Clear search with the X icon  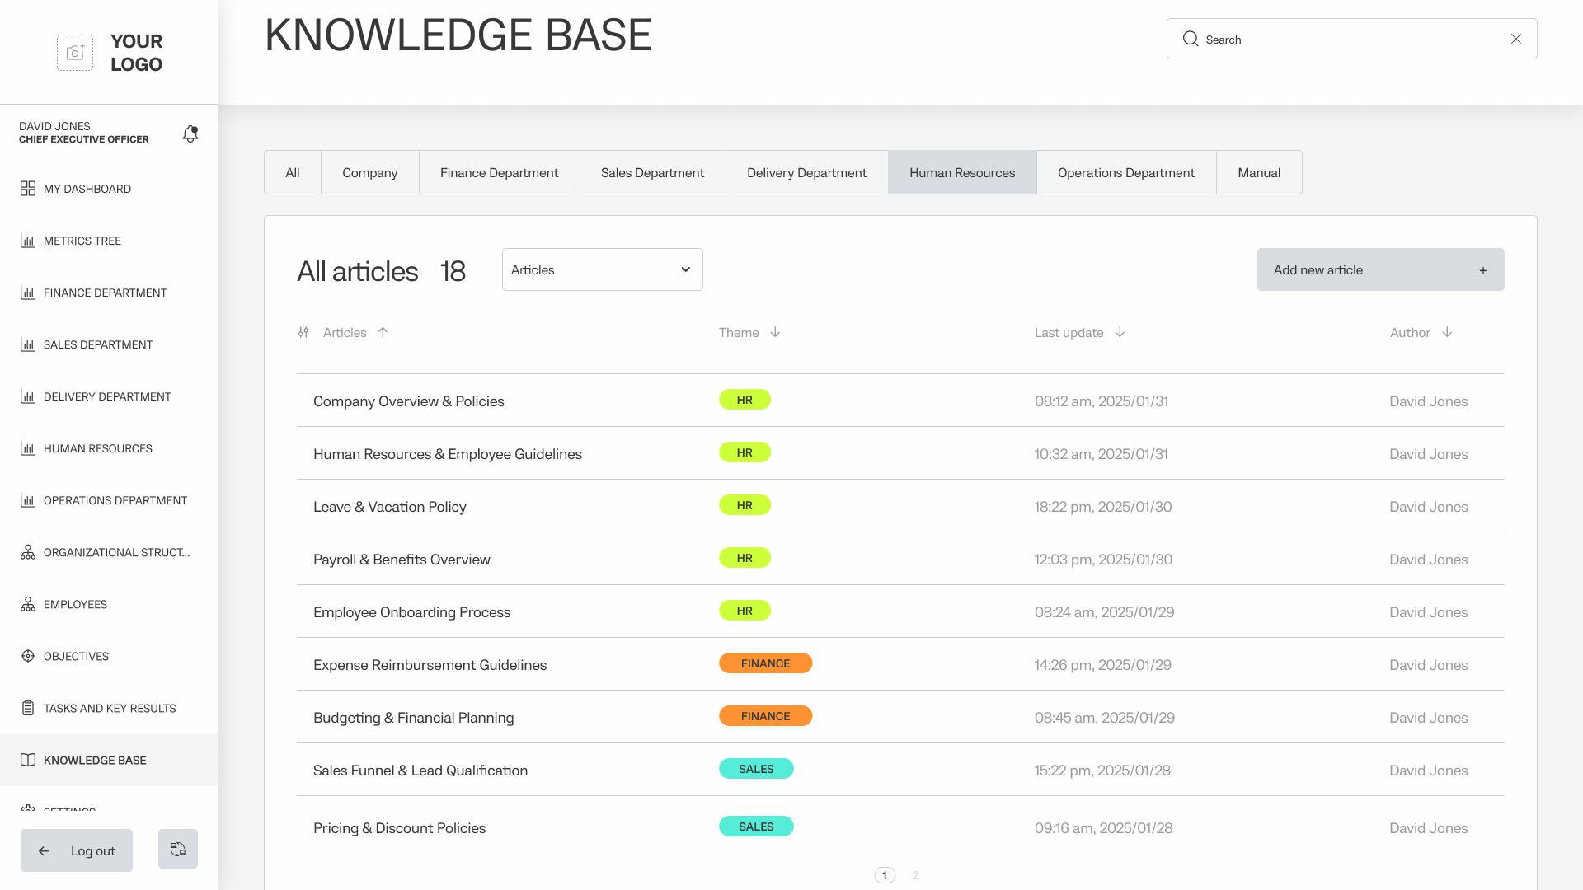pyautogui.click(x=1515, y=39)
